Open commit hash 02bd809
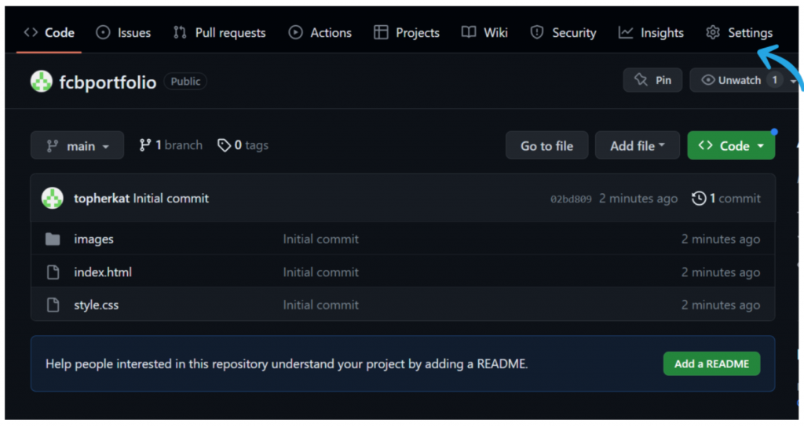 pos(571,199)
